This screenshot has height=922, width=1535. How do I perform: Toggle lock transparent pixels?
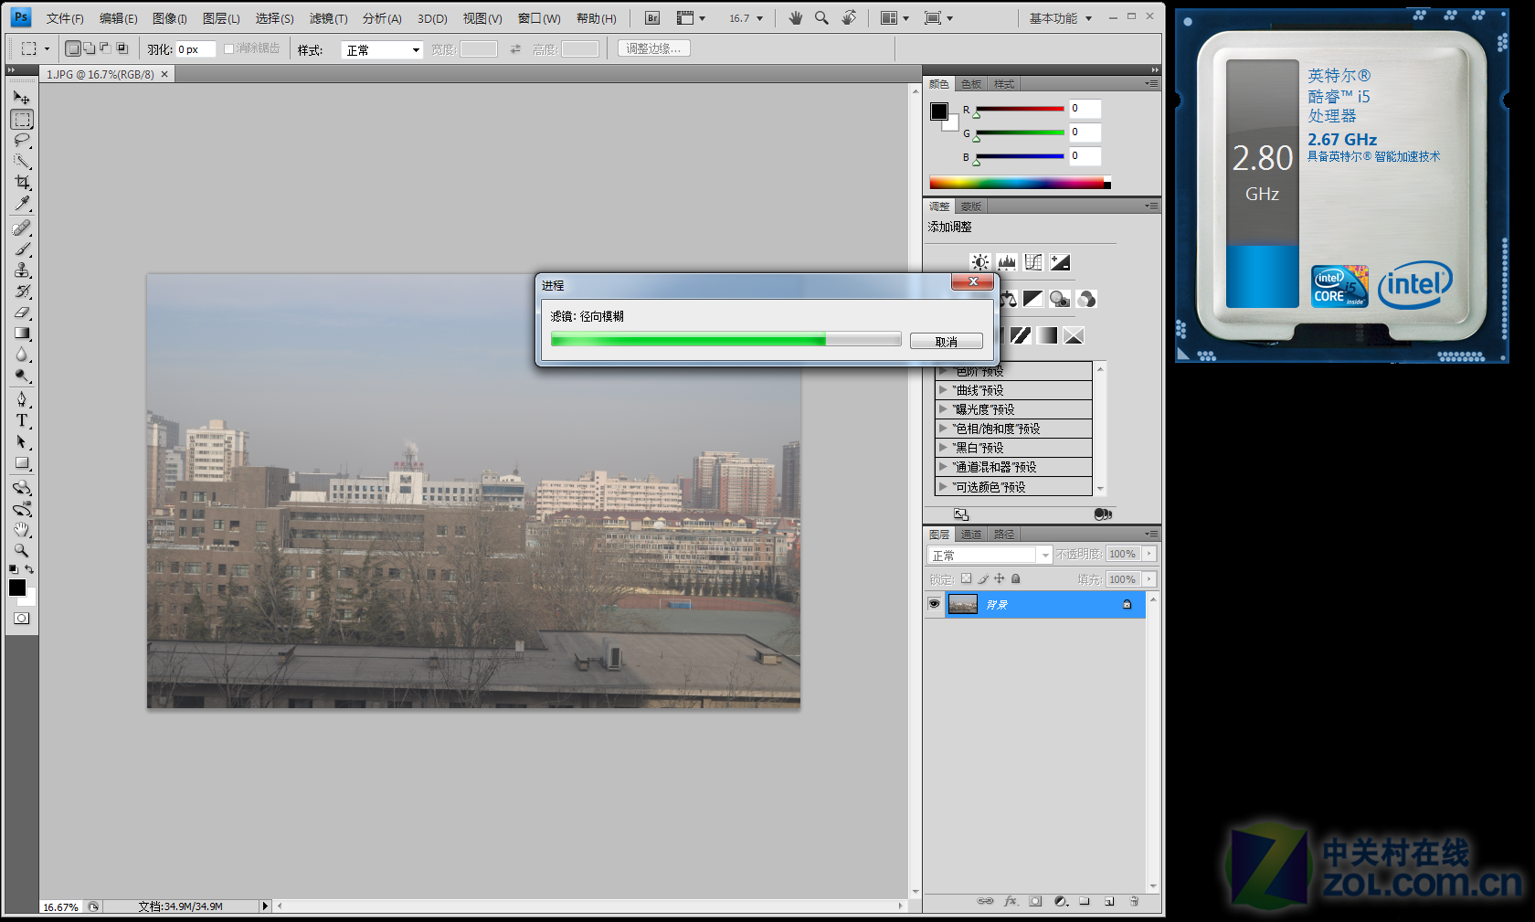coord(967,578)
